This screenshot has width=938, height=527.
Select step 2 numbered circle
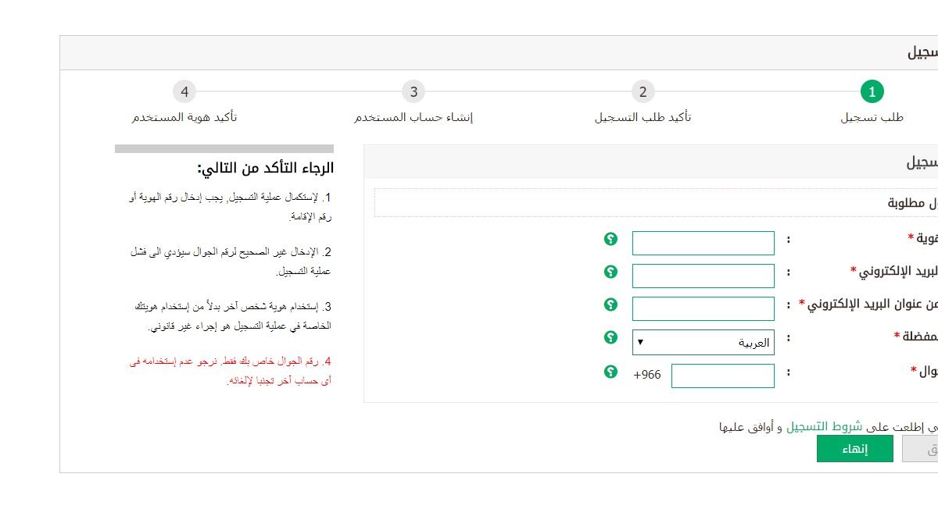click(x=643, y=91)
